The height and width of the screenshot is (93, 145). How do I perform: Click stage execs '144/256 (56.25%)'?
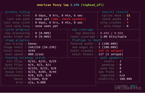tap(42, 47)
